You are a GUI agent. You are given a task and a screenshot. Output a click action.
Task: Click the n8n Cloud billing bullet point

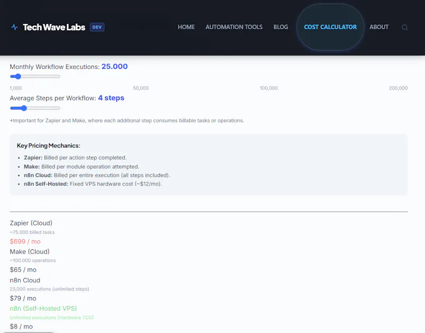point(97,176)
